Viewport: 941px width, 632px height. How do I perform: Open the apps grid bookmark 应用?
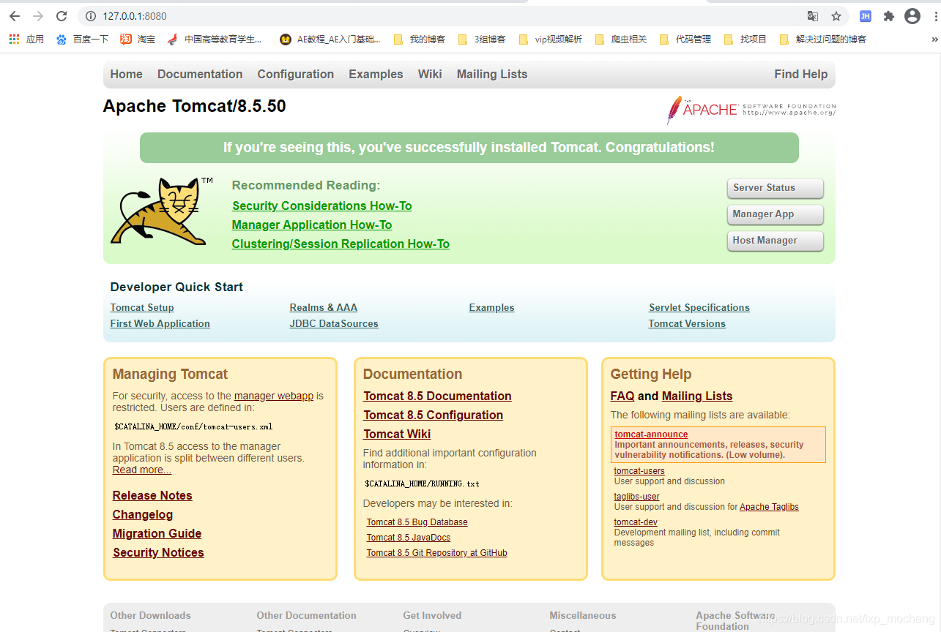coord(26,39)
